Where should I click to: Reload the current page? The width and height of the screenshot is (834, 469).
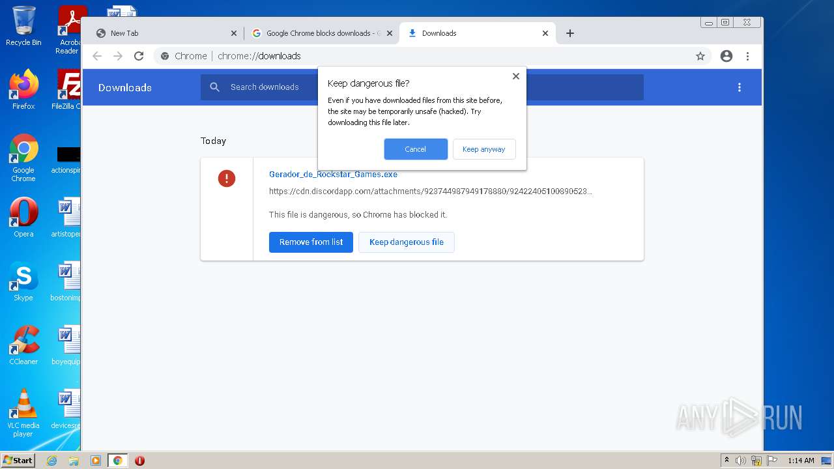(x=139, y=56)
